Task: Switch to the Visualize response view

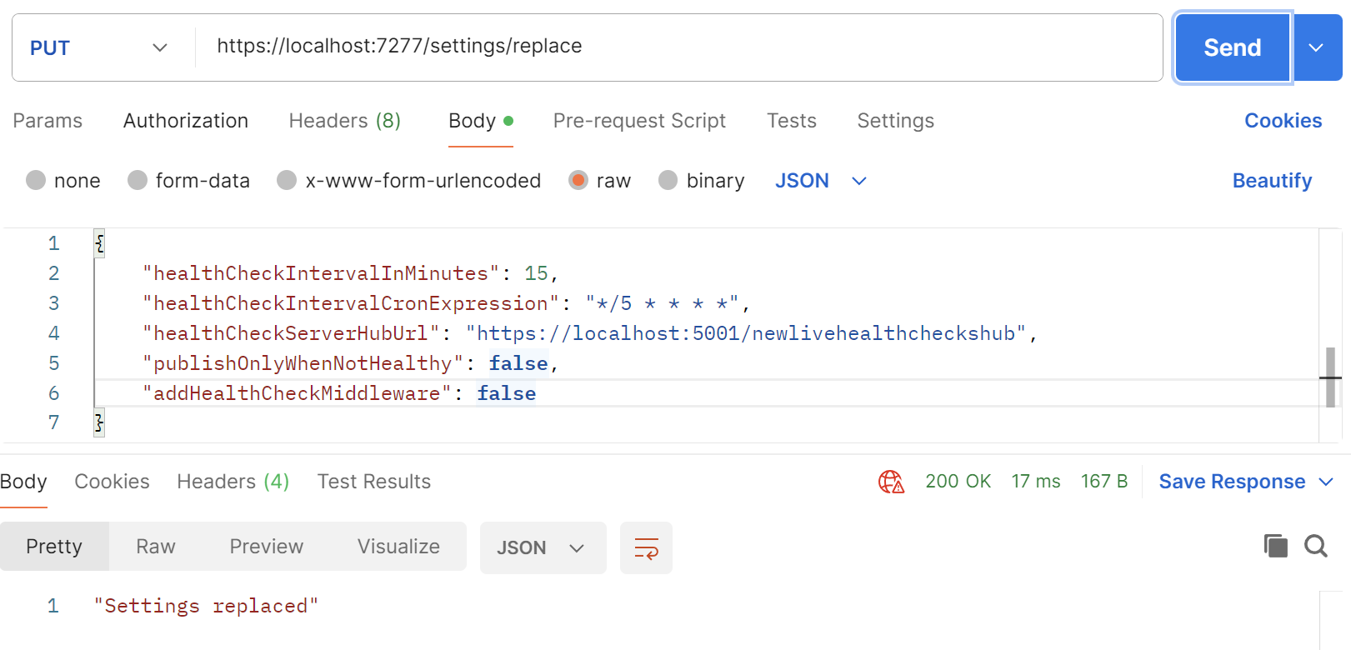Action: pos(398,547)
